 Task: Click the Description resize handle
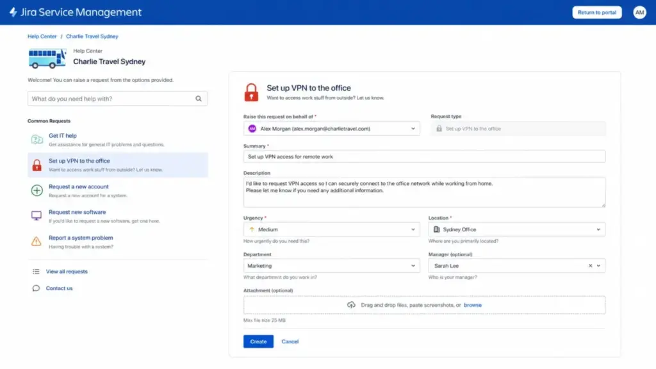[x=603, y=204]
